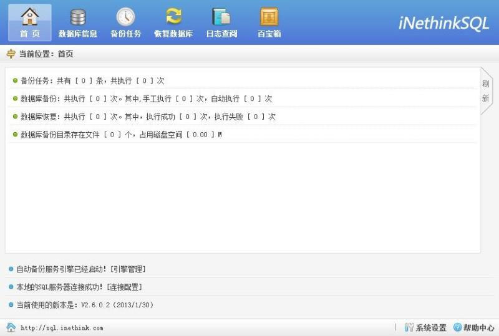This screenshot has width=499, height=336.
Task: Click the iNethinkSQL logo text
Action: point(443,23)
